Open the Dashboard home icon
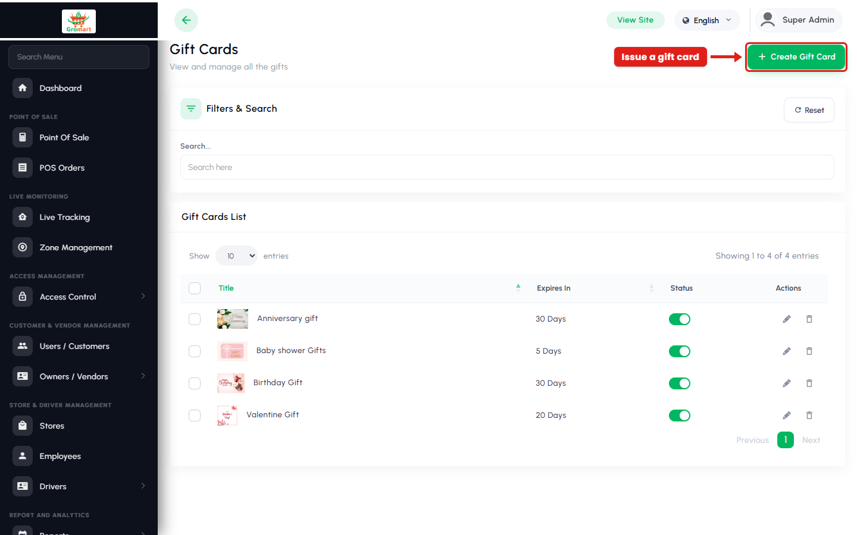 [23, 88]
